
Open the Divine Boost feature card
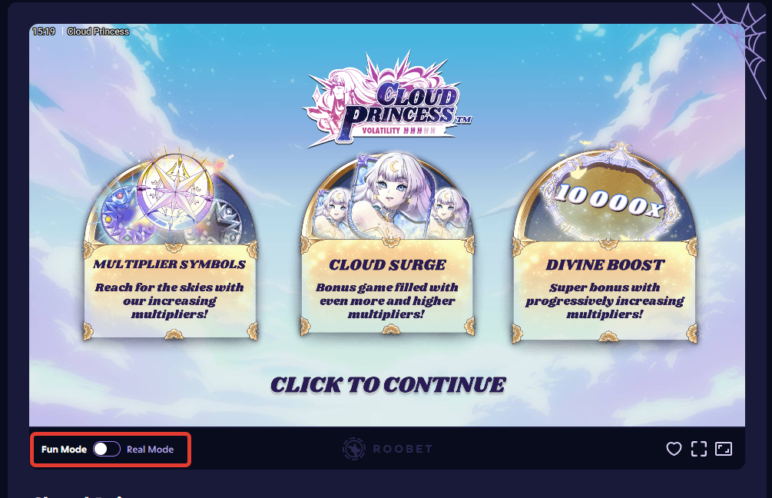coord(605,245)
